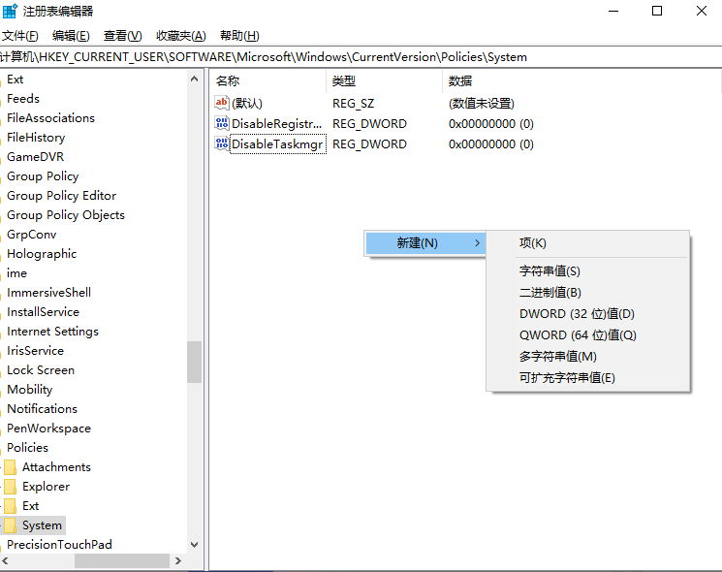Choose 字符串值(S) from the new submenu
The width and height of the screenshot is (722, 572).
[x=549, y=271]
